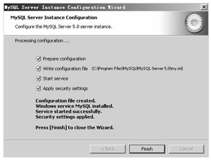Click 'Service started successfully.' status line

(69, 111)
